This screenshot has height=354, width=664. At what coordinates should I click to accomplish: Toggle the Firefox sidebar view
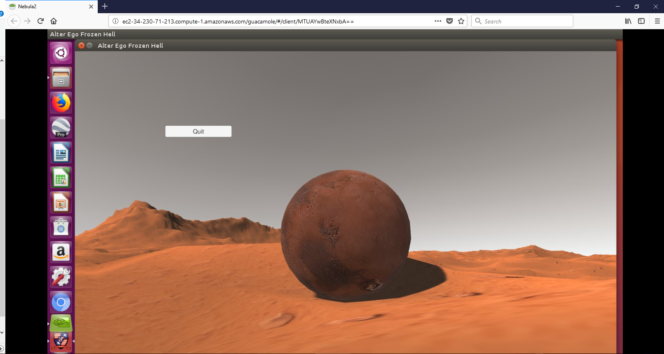641,21
